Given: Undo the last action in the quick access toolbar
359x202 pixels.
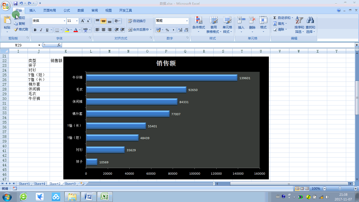Looking at the screenshot, I should point(21,3).
